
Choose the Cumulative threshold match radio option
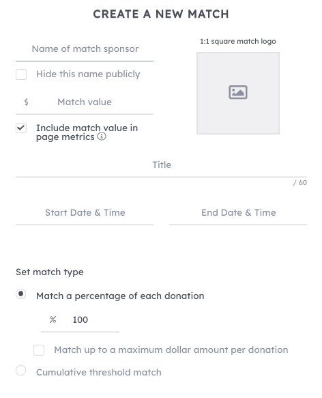(20, 370)
